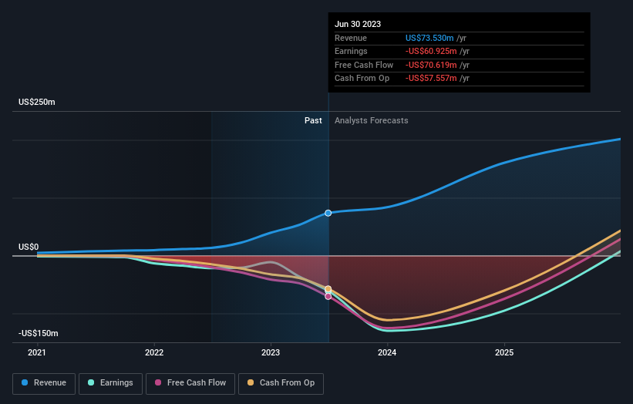The image size is (633, 404).
Task: Click the Earnings row label in tooltip
Action: [352, 51]
